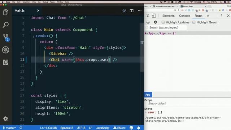Screen dimensions: 231x130
Task: Open the React DevTools settings gear
Action: point(155,22)
